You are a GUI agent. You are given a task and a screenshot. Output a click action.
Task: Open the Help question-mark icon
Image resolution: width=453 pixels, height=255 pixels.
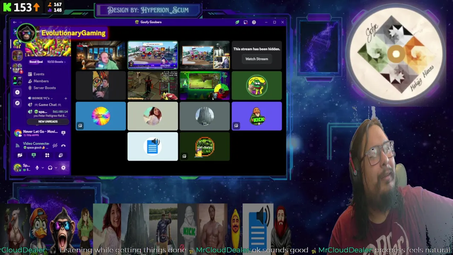(254, 22)
